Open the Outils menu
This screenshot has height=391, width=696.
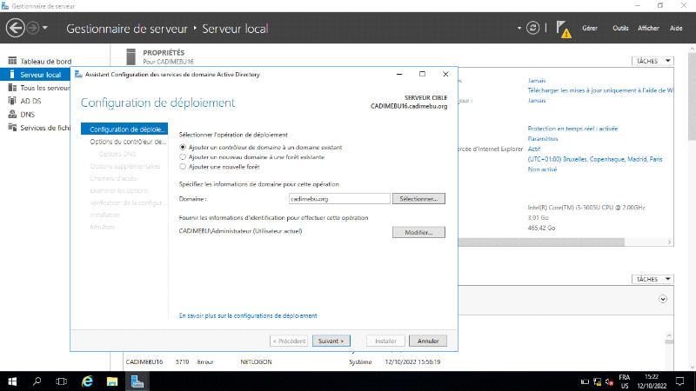(x=620, y=29)
